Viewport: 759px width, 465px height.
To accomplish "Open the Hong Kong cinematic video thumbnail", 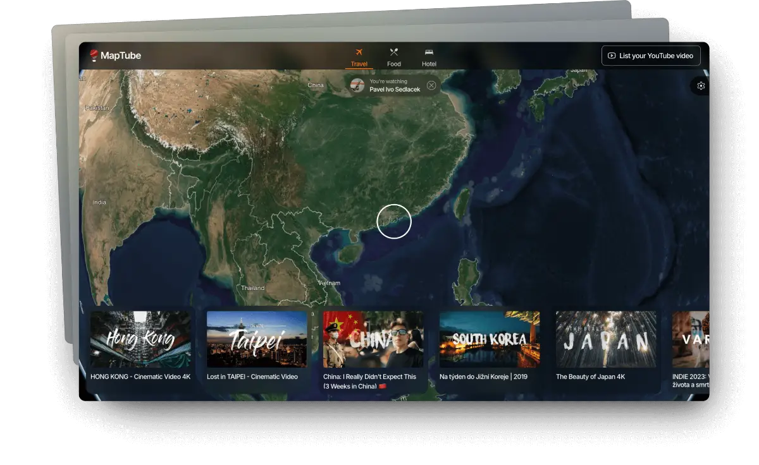I will (x=140, y=339).
